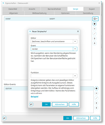Open the script braces dropdown button
Image resolution: width=105 pixels, height=125 pixels.
[x=95, y=19]
